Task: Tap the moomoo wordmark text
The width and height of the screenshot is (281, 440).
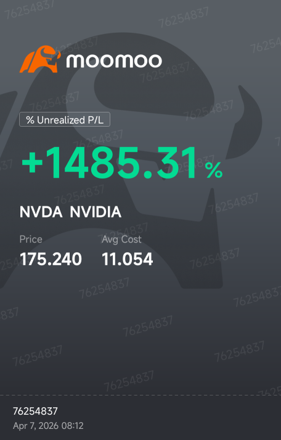Action: pos(114,61)
